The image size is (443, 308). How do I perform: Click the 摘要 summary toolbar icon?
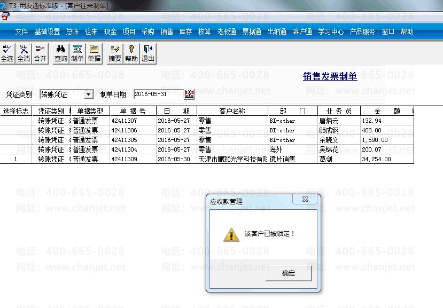click(x=115, y=53)
